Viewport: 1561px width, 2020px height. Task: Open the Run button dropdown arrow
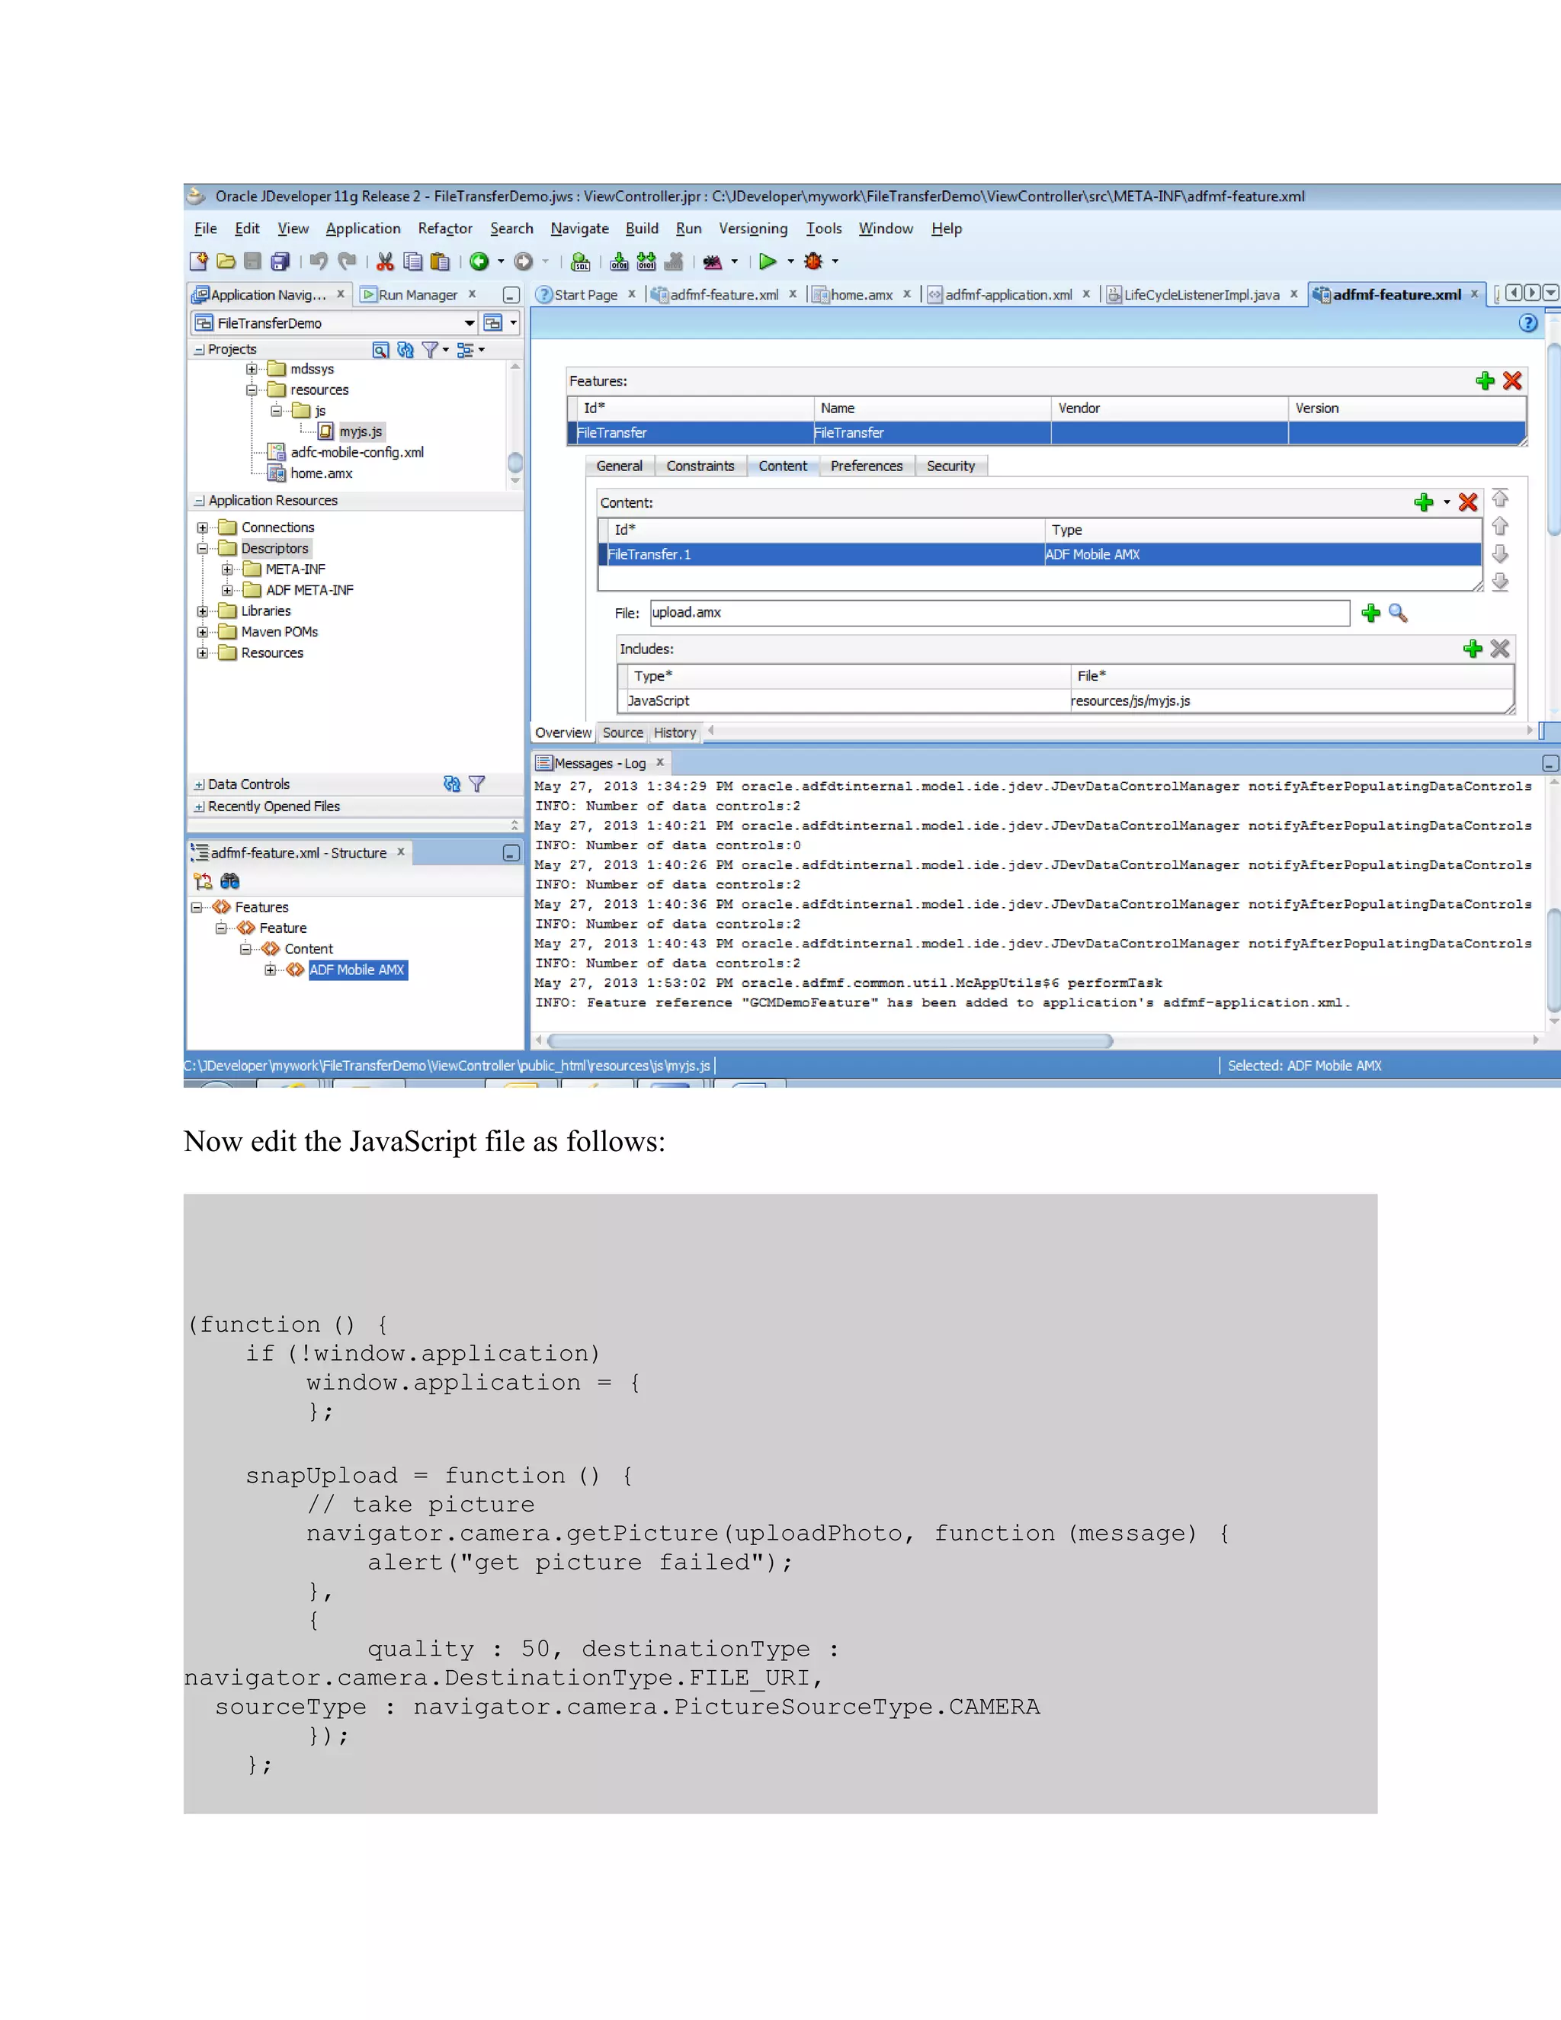(x=790, y=261)
